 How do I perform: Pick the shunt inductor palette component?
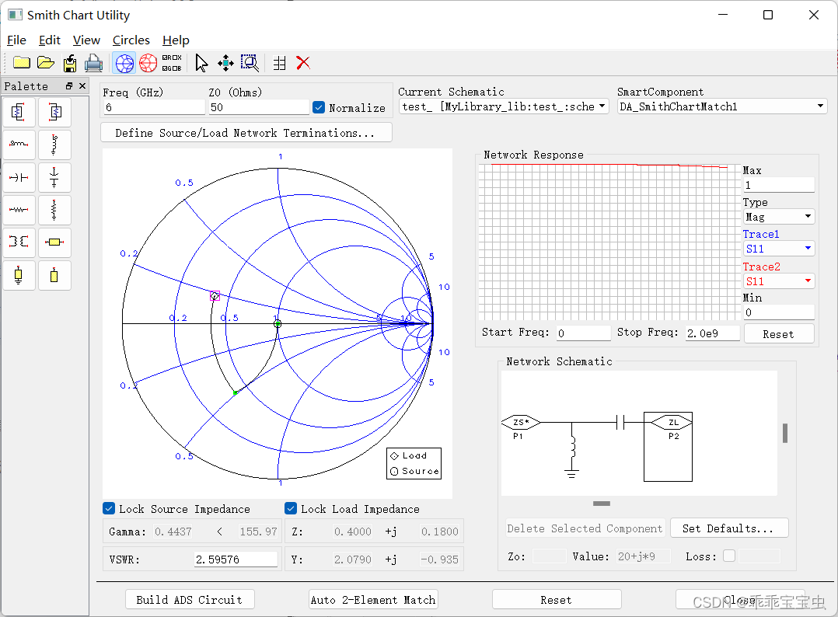click(54, 145)
